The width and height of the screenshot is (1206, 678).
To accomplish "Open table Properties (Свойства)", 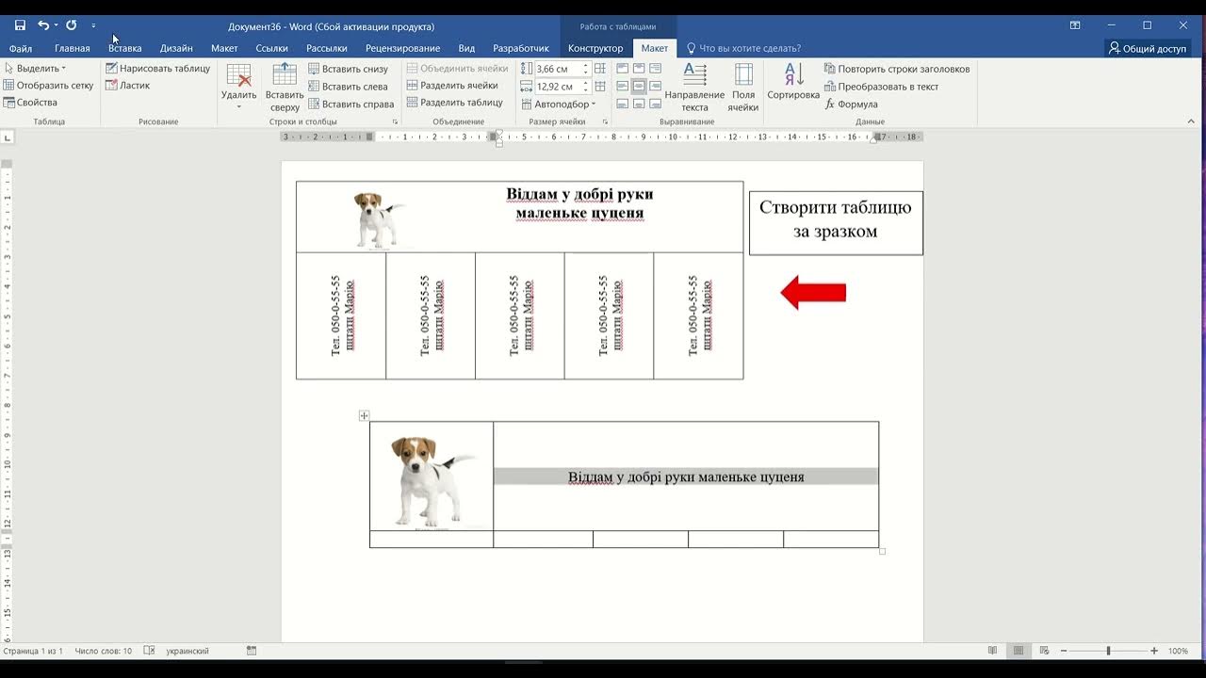I will coord(31,103).
